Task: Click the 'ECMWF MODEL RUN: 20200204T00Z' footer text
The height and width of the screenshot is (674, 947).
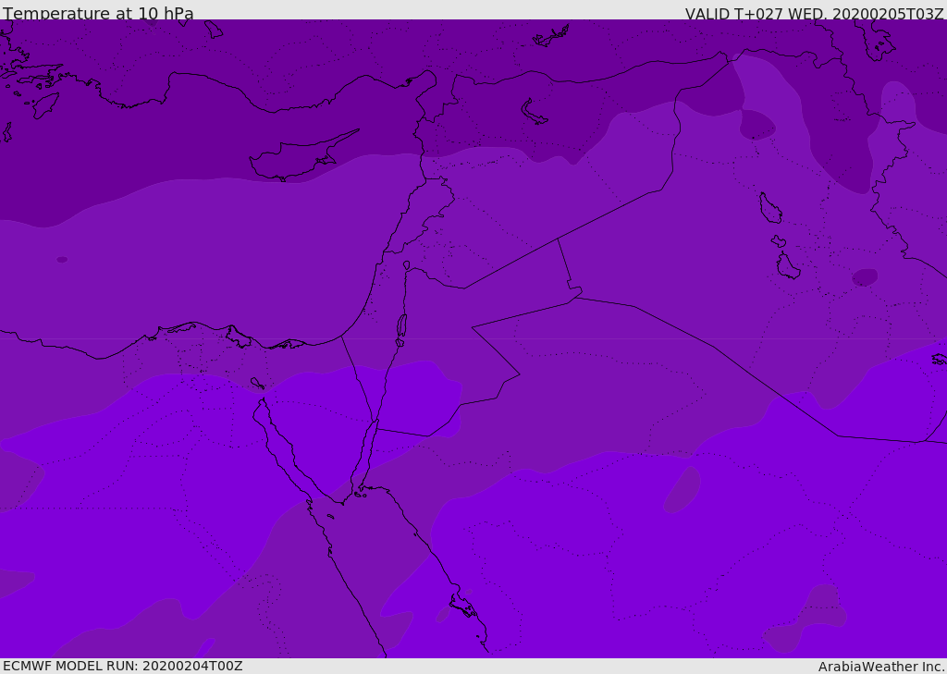Action: (x=123, y=666)
